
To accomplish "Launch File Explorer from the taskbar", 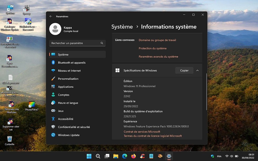I will pyautogui.click(x=116, y=156).
